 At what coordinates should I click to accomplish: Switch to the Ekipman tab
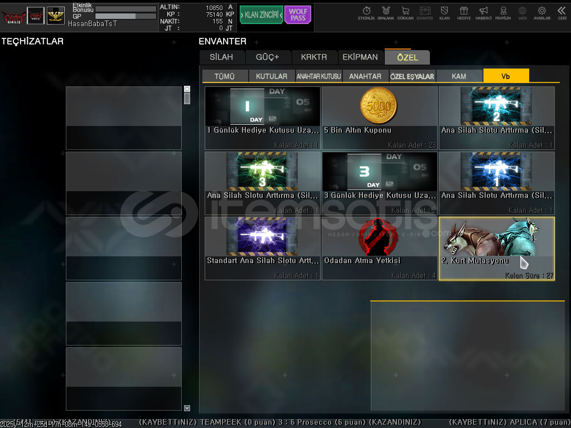[360, 57]
